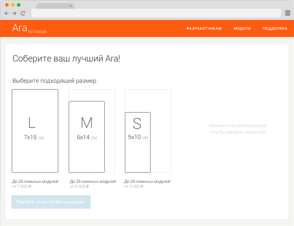The width and height of the screenshot is (294, 226).
Task: Focus the browser address bar
Action: coord(156,13)
